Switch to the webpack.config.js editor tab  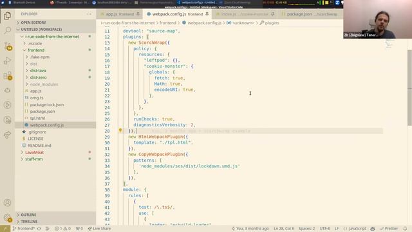178,14
